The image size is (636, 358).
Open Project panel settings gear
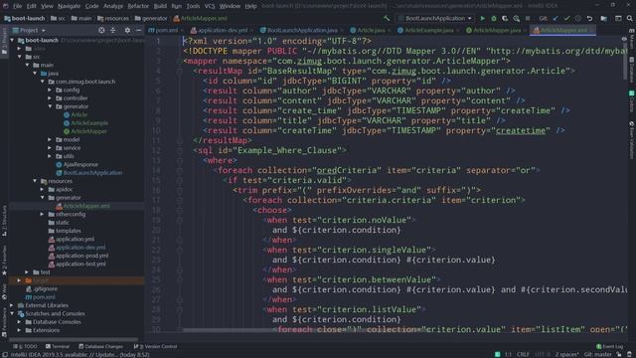[127, 30]
